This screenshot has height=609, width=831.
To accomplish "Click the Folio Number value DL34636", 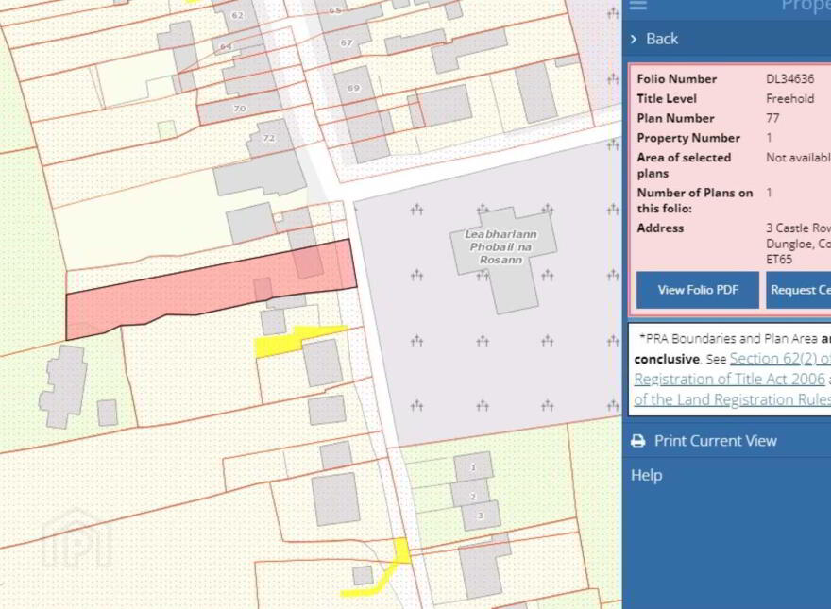I will point(789,79).
